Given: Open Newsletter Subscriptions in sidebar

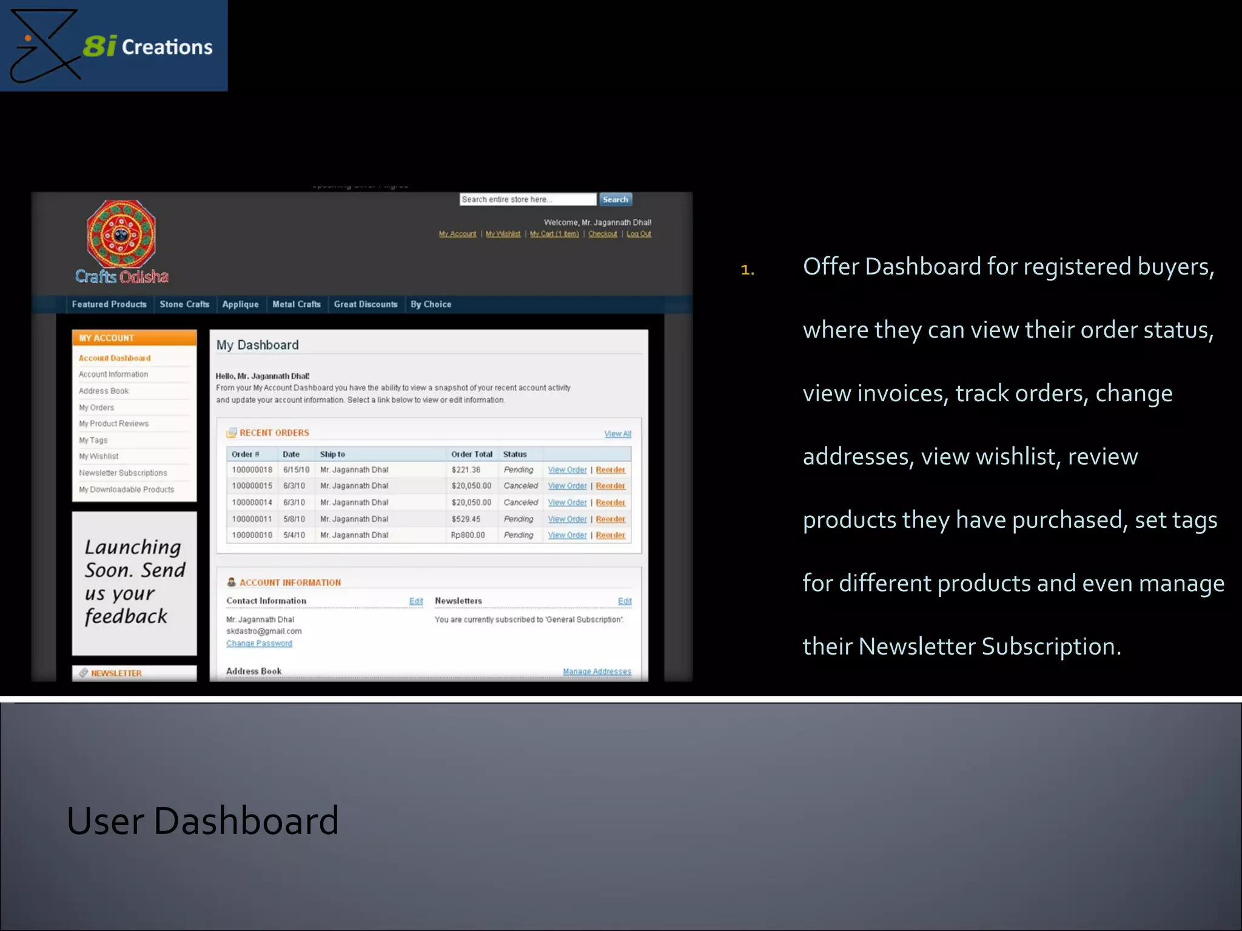Looking at the screenshot, I should 123,473.
